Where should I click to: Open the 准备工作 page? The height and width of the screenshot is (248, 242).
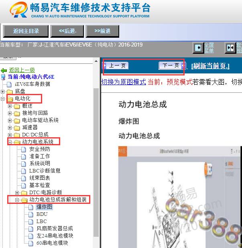[x=40, y=156]
